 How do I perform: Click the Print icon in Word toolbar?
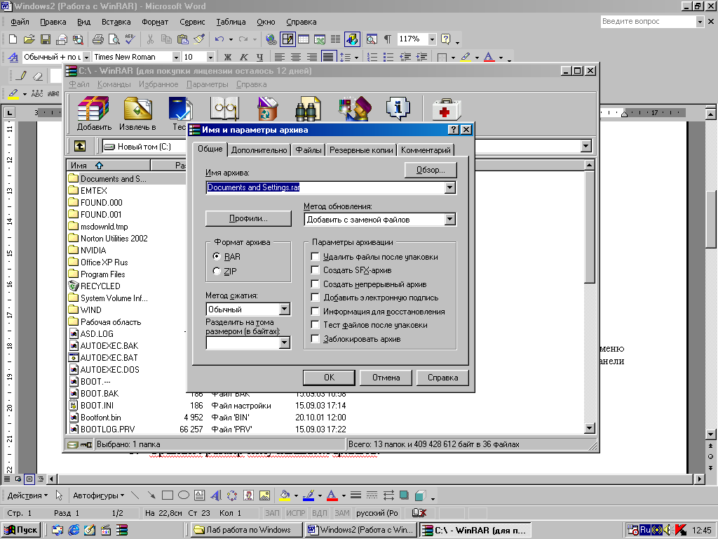coord(97,39)
